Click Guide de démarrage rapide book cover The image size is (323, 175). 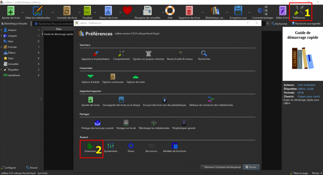[302, 54]
